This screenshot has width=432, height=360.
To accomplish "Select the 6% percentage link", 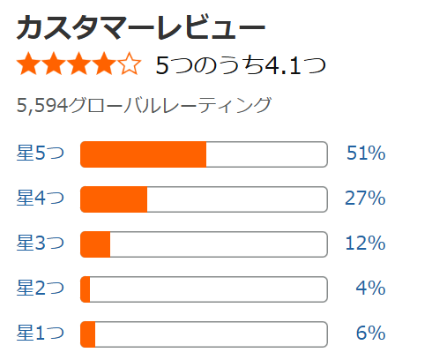I will coord(370,333).
